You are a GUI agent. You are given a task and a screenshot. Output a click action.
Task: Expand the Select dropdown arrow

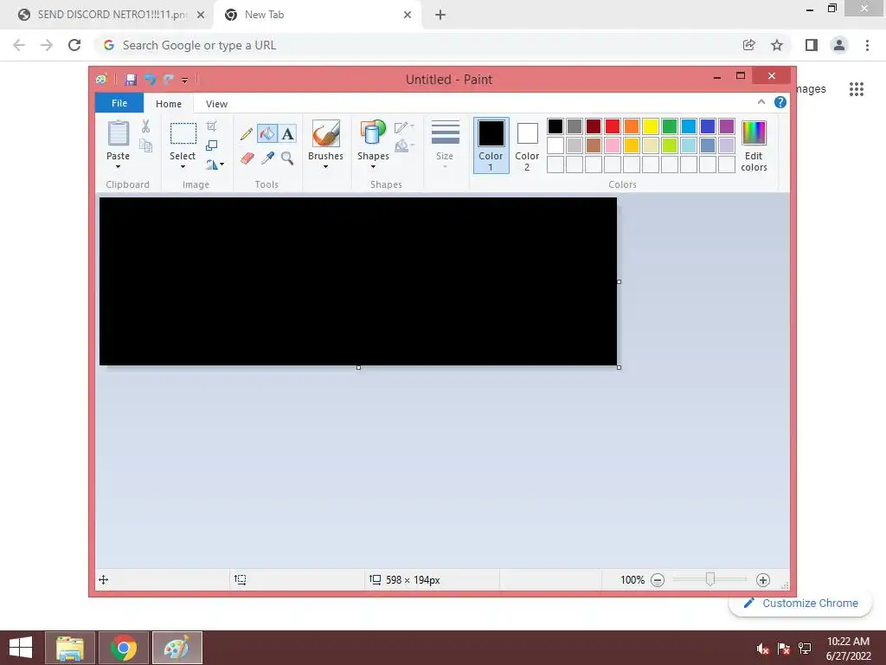point(183,167)
